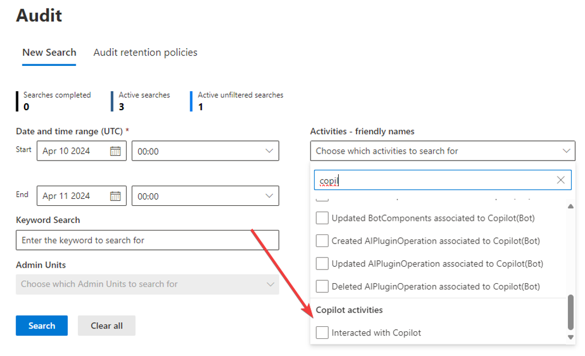Image resolution: width=585 pixels, height=356 pixels.
Task: Switch to the New Search tab
Action: tap(49, 53)
